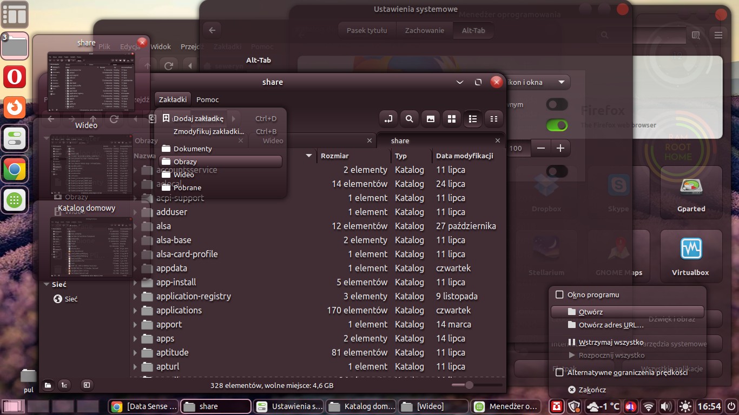Launch the orange Firefox dock icon
Image resolution: width=739 pixels, height=415 pixels.
(x=15, y=108)
